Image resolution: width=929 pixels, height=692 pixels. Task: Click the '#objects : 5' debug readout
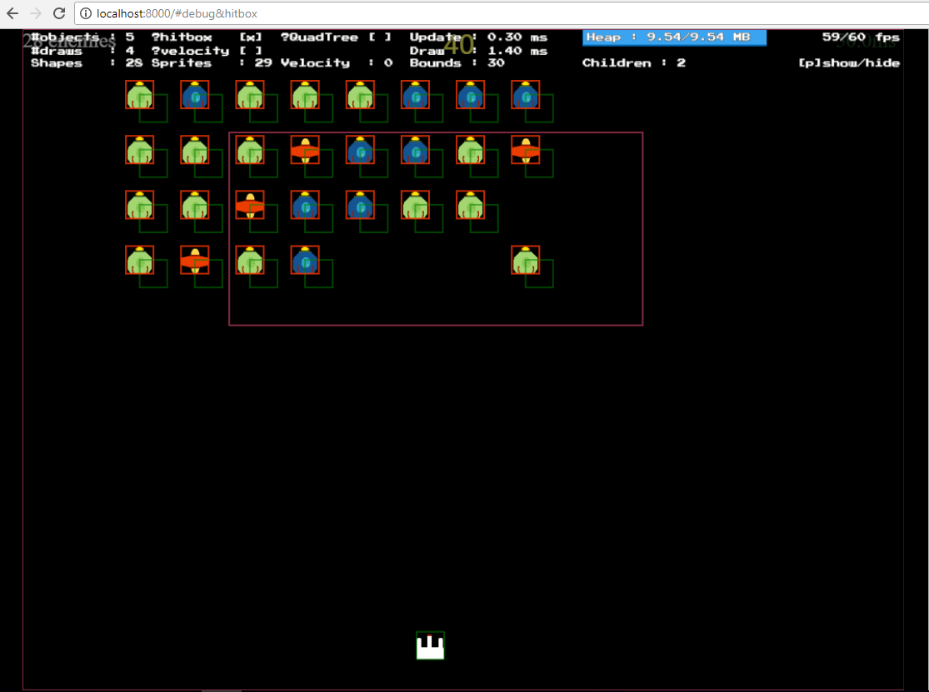(83, 37)
